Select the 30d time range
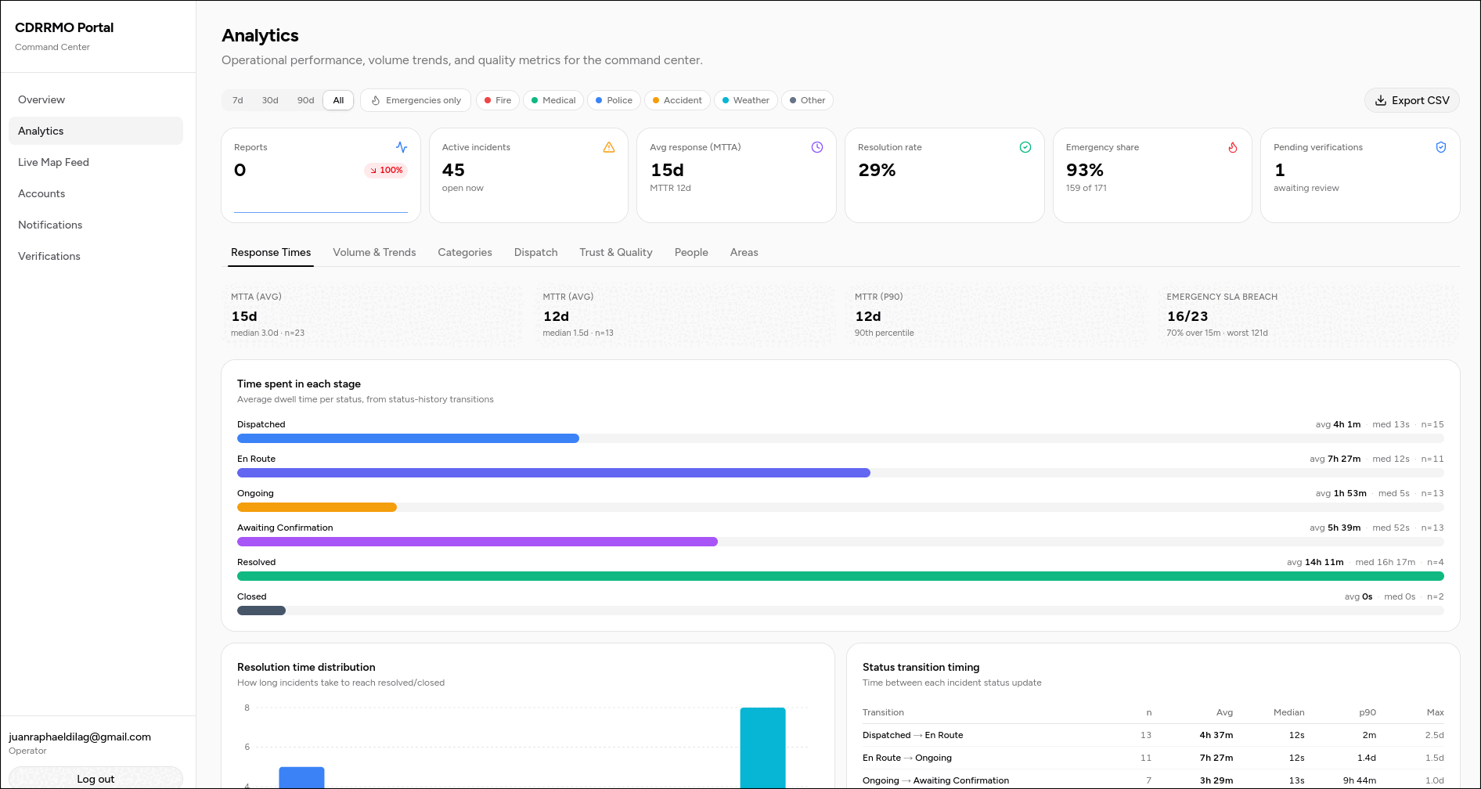Image resolution: width=1481 pixels, height=789 pixels. click(270, 100)
